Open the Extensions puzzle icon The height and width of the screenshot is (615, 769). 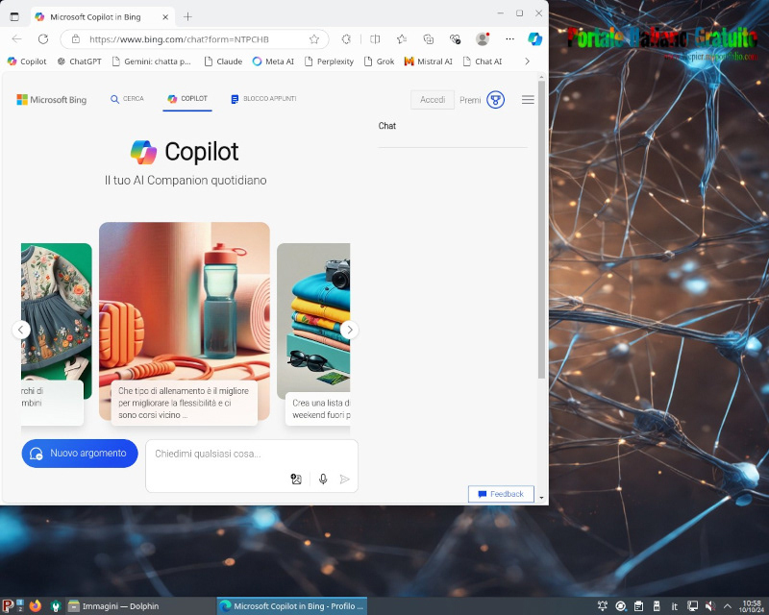[x=346, y=39]
